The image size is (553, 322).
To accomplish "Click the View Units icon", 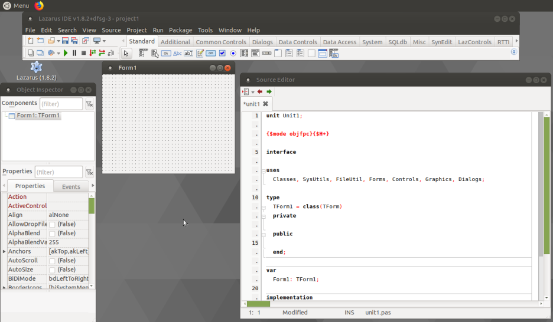I will [x=31, y=53].
